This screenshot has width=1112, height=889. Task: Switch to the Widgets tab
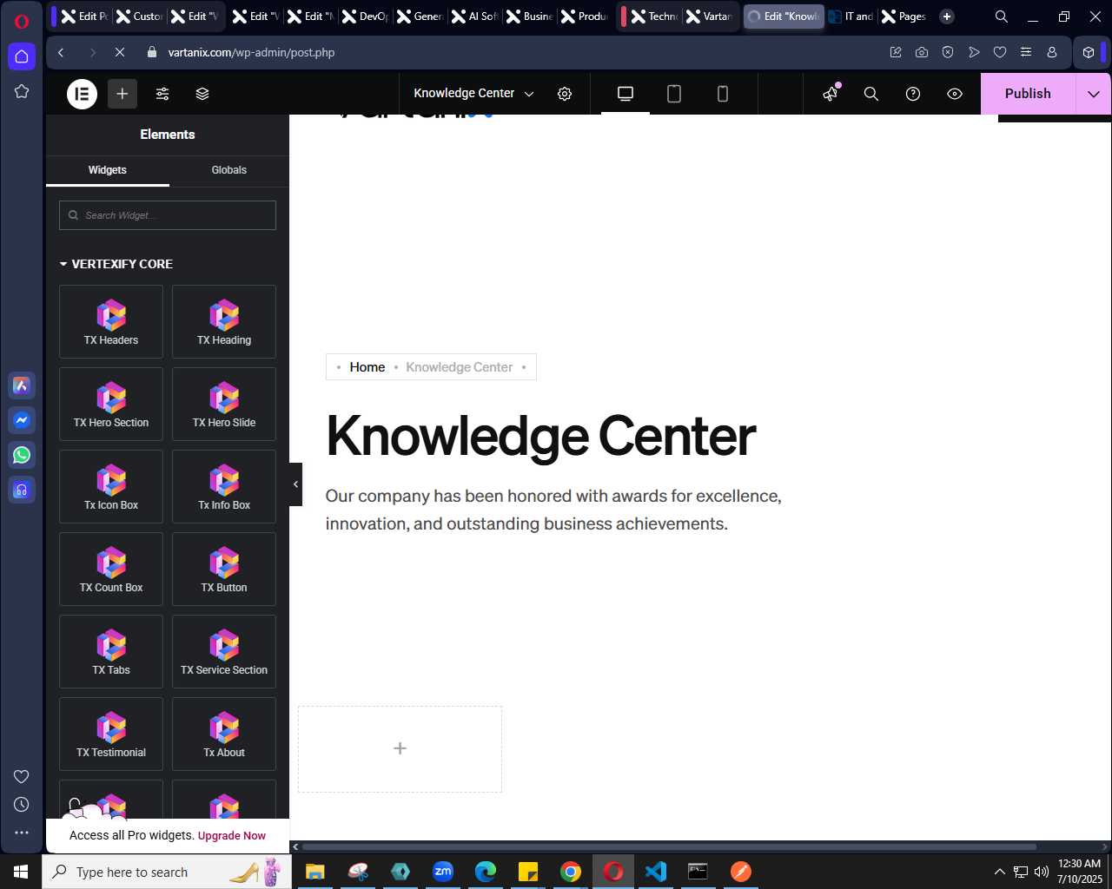(108, 170)
